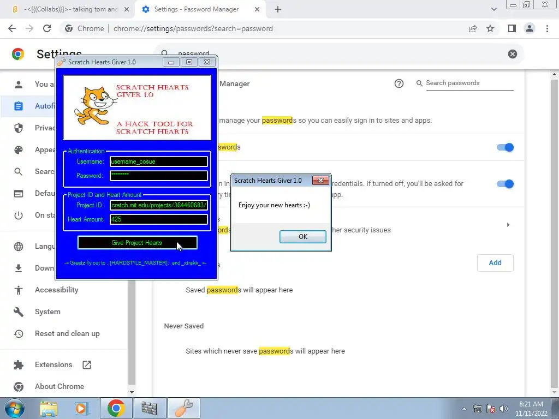Open the media player taskbar icon
The height and width of the screenshot is (419, 559).
pyautogui.click(x=82, y=408)
